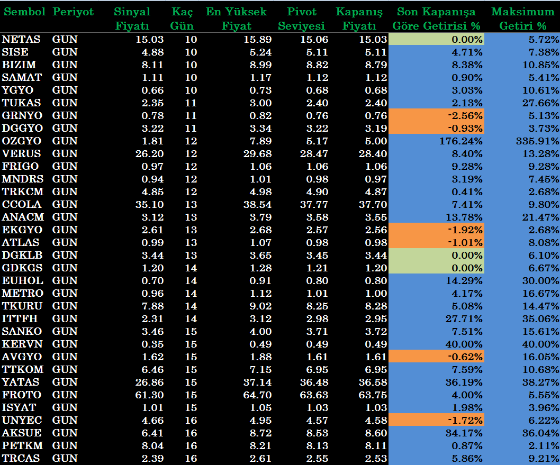Click the BIZIM symbol cell
The width and height of the screenshot is (560, 465).
click(x=19, y=65)
